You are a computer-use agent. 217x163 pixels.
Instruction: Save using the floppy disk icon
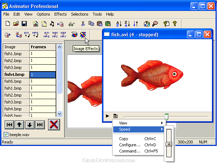coord(24,24)
